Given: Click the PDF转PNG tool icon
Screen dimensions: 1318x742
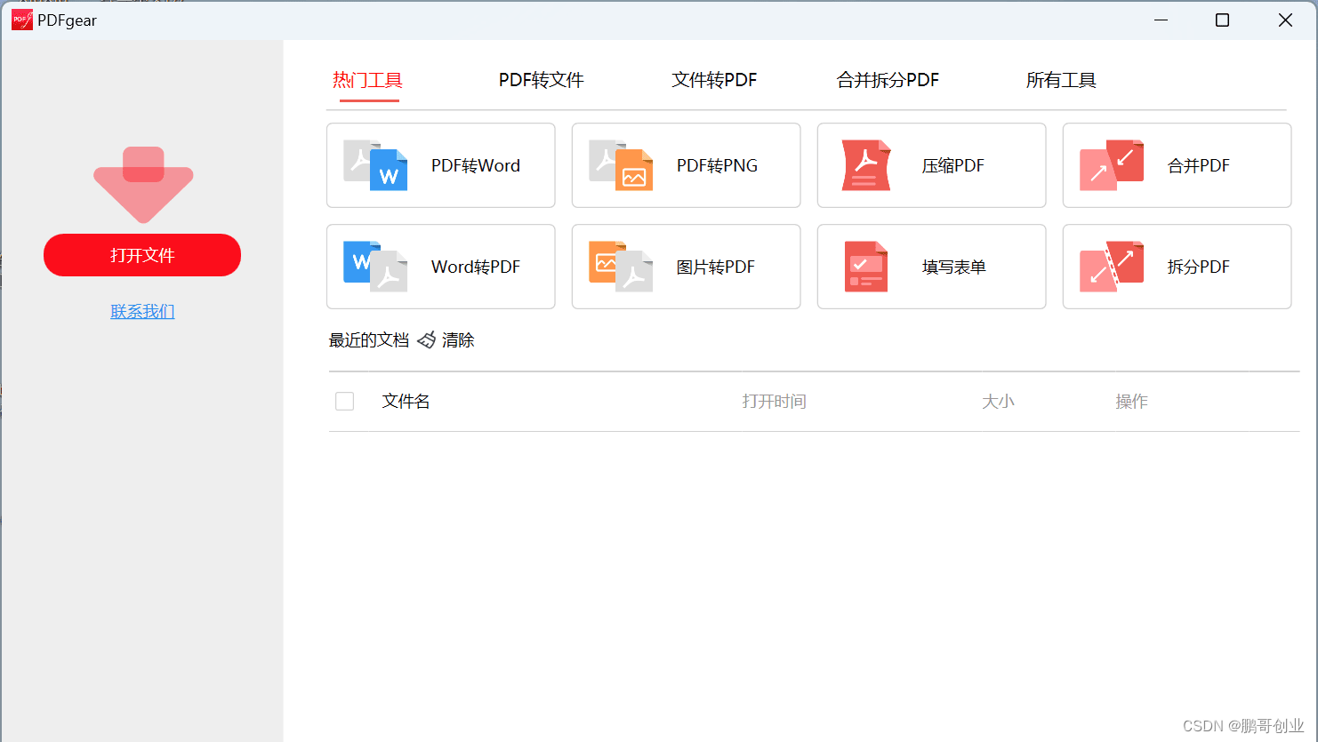Looking at the screenshot, I should 621,165.
